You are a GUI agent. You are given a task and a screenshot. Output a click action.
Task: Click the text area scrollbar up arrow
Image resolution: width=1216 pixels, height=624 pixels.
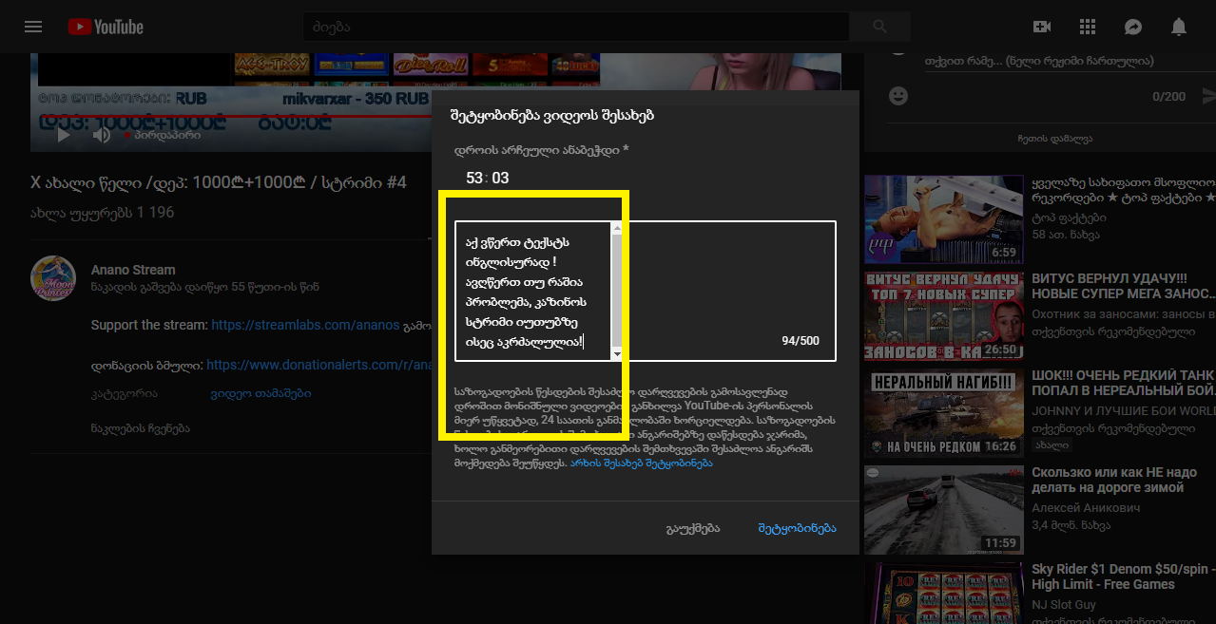(616, 229)
